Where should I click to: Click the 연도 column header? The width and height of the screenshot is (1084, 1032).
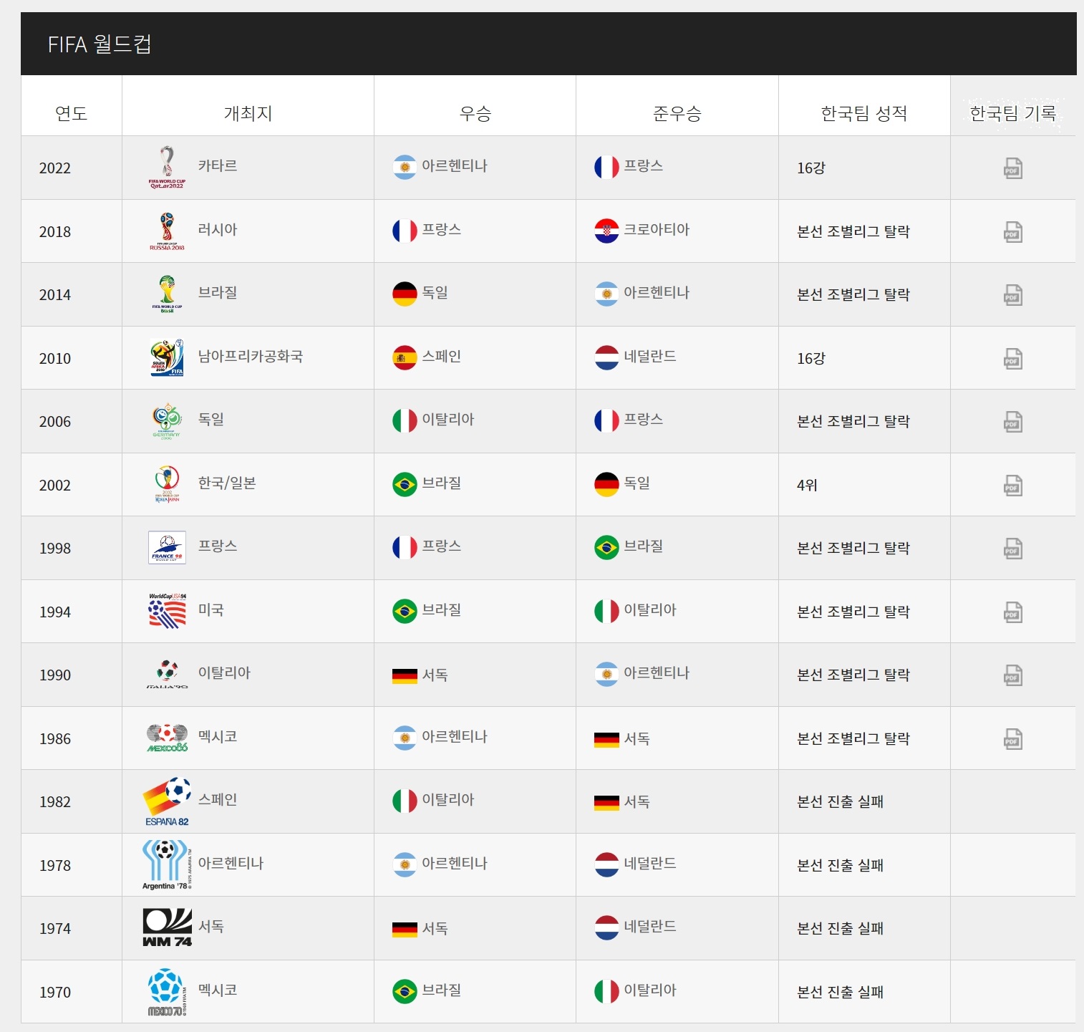pos(72,113)
